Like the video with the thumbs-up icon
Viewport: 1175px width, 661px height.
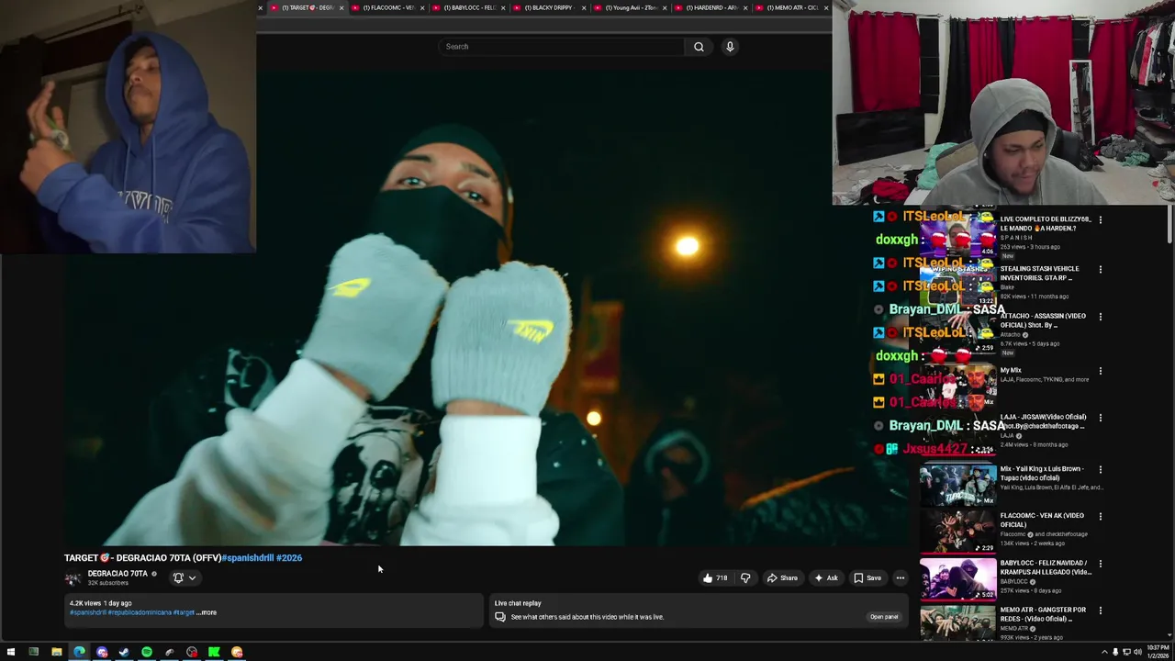tap(714, 578)
